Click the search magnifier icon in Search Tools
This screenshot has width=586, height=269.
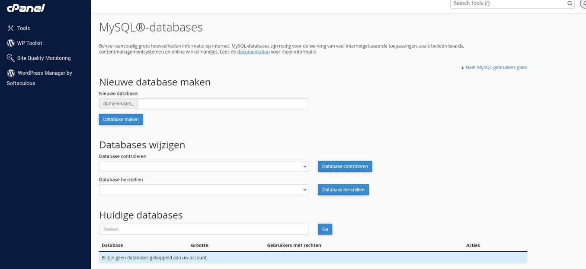(570, 3)
